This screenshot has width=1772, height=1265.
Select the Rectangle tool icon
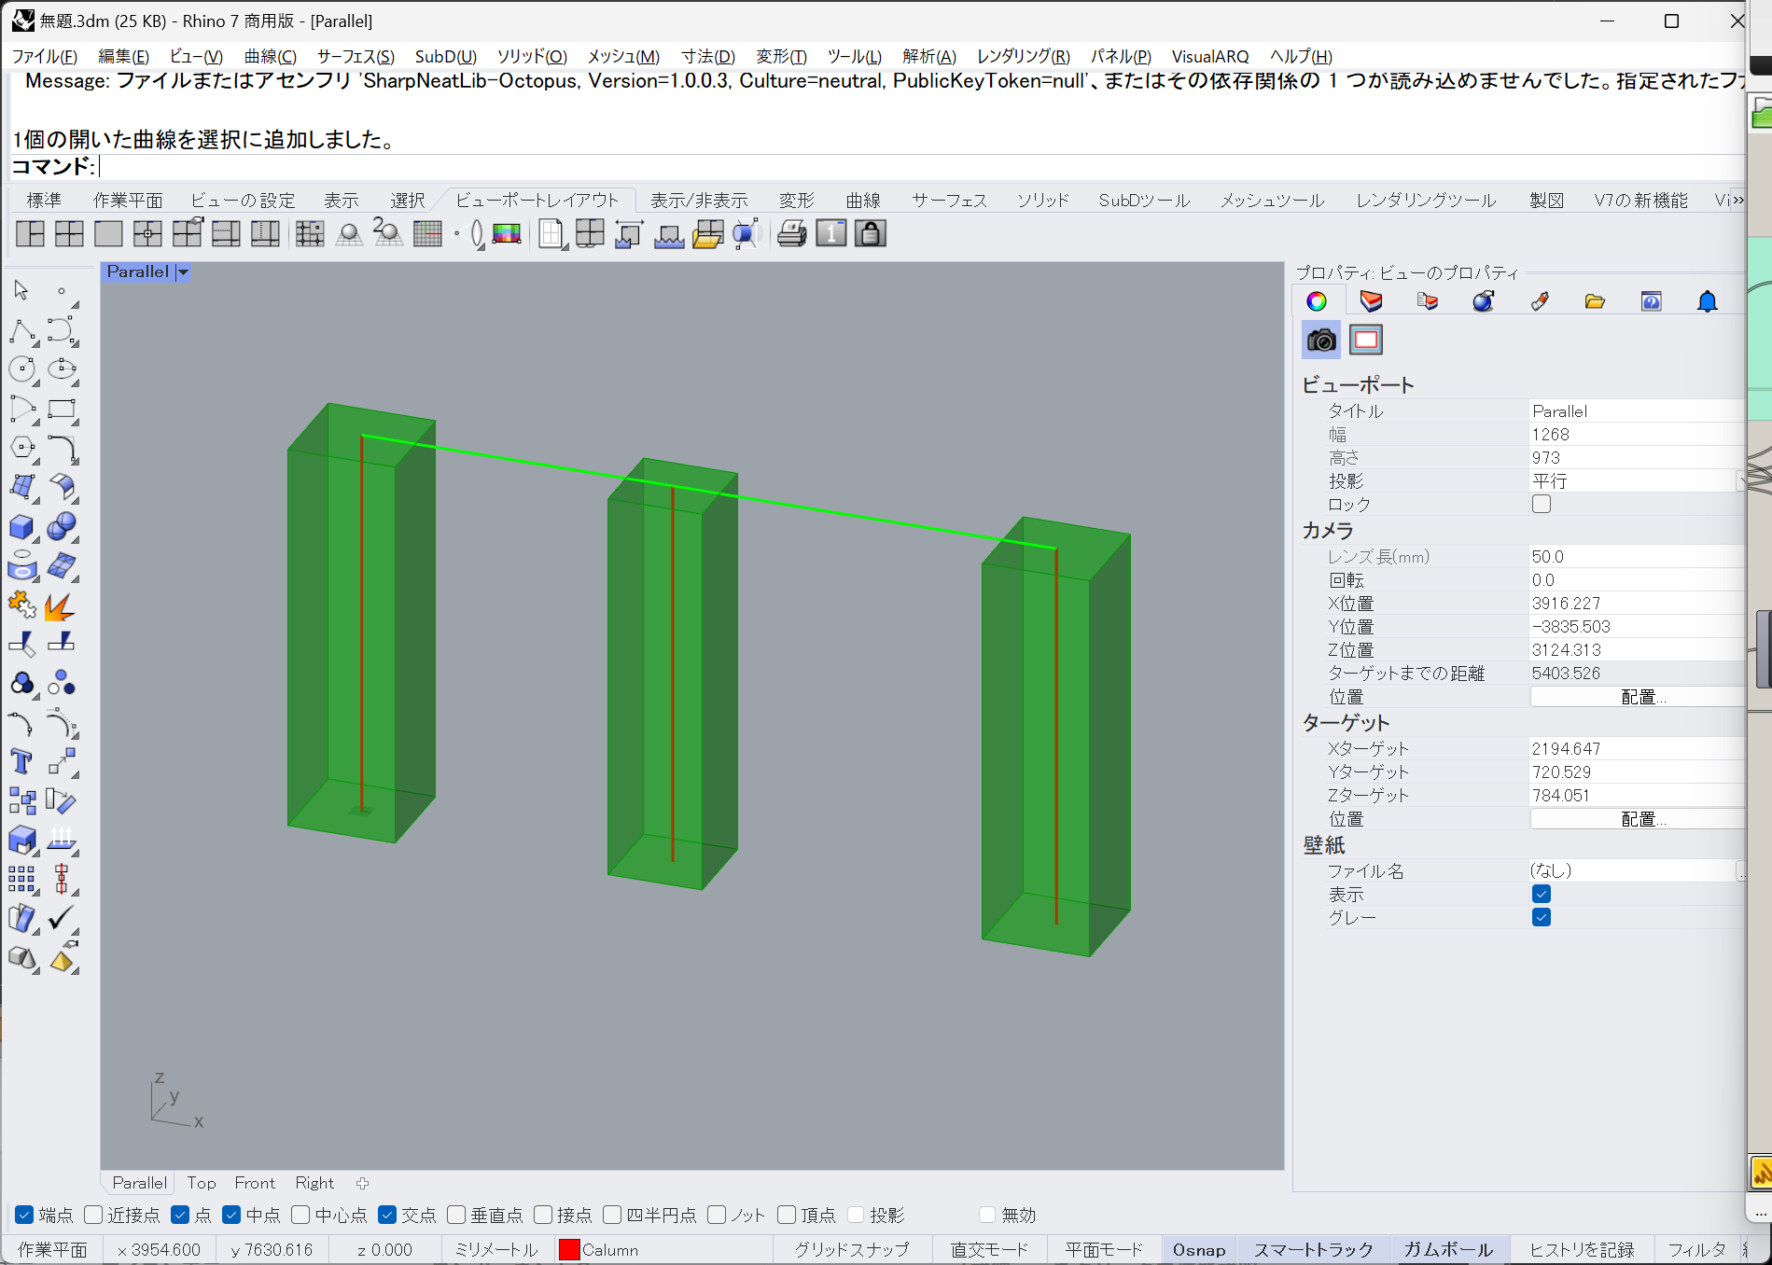pyautogui.click(x=62, y=410)
